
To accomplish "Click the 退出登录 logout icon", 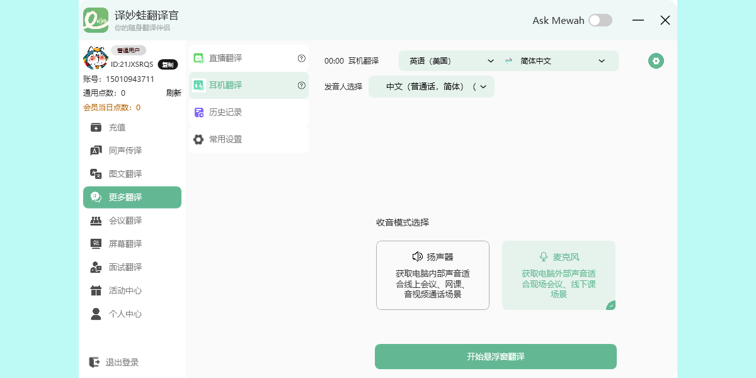I will click(94, 362).
